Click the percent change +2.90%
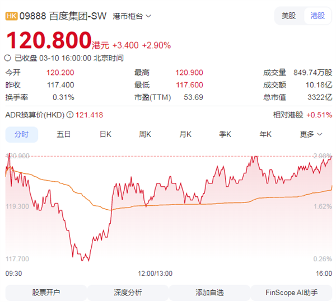336x302 pixels. (156, 45)
